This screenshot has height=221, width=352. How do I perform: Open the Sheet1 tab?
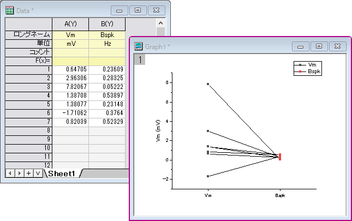point(61,174)
